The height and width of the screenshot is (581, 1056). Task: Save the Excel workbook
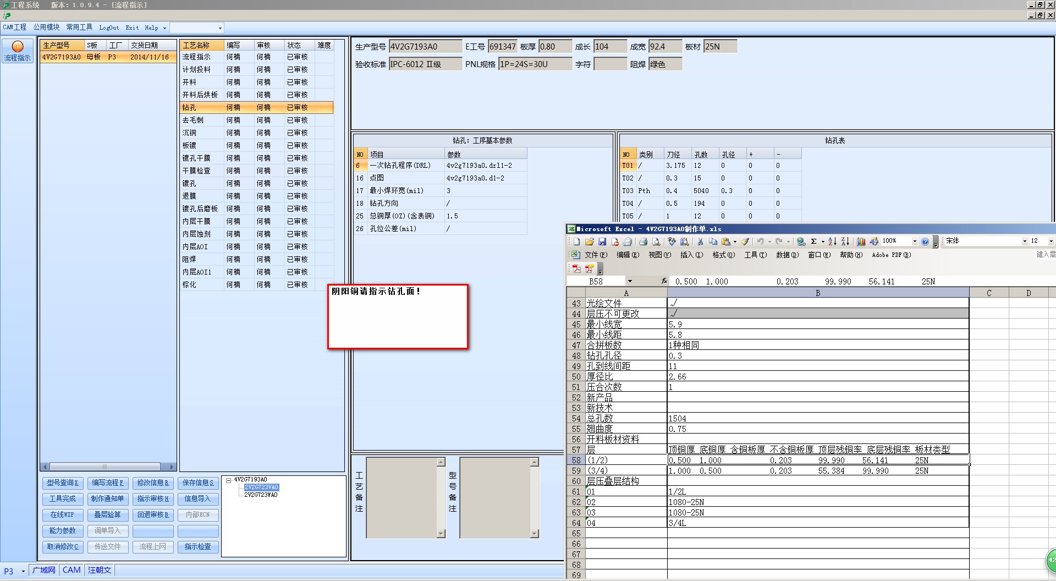tap(602, 242)
